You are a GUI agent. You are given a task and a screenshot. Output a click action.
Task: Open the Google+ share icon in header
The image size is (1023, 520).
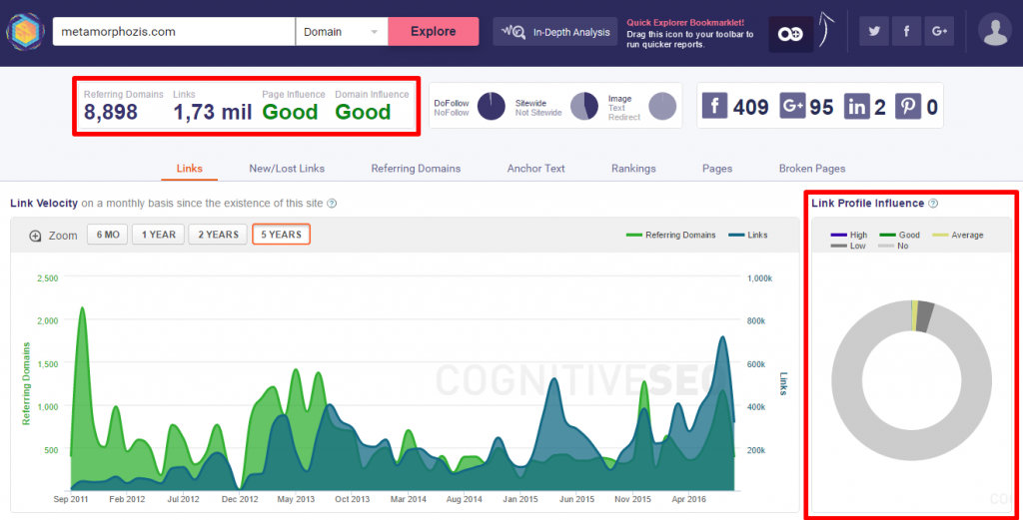(939, 31)
